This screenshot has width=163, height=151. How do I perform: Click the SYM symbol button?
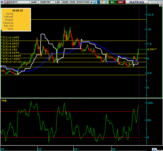point(80,2)
